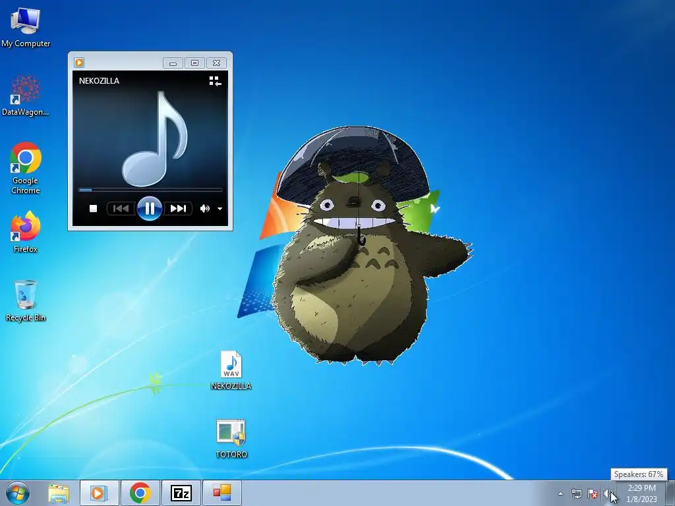
Task: Select TOTORO program icon on desktop
Action: 231,439
